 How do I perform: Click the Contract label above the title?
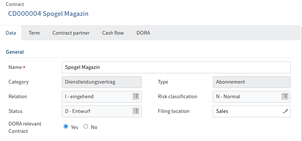[x=15, y=4]
